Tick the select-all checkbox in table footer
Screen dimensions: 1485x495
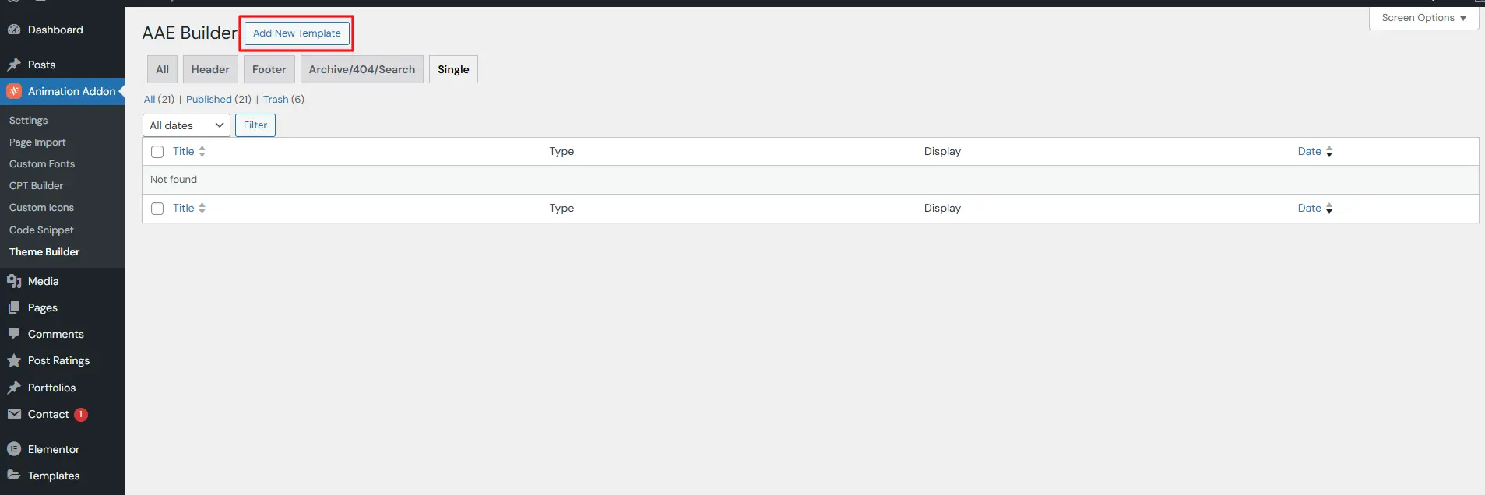pyautogui.click(x=157, y=209)
